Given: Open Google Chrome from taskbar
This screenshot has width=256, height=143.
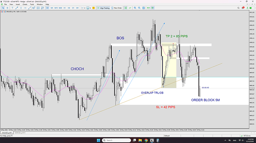Looking at the screenshot, I should tap(146, 140).
